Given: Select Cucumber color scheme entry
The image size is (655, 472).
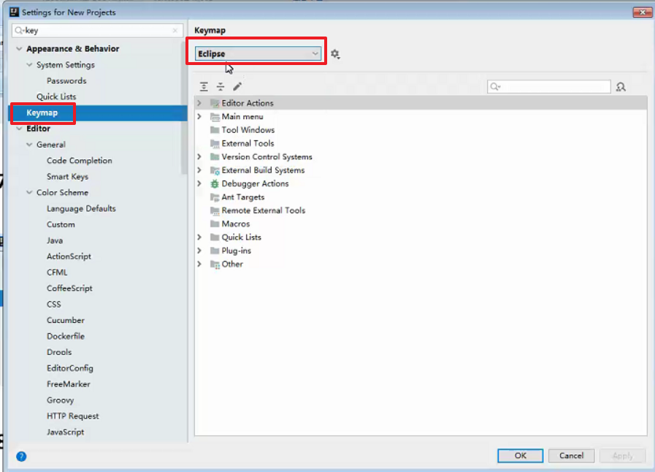Looking at the screenshot, I should (x=66, y=320).
